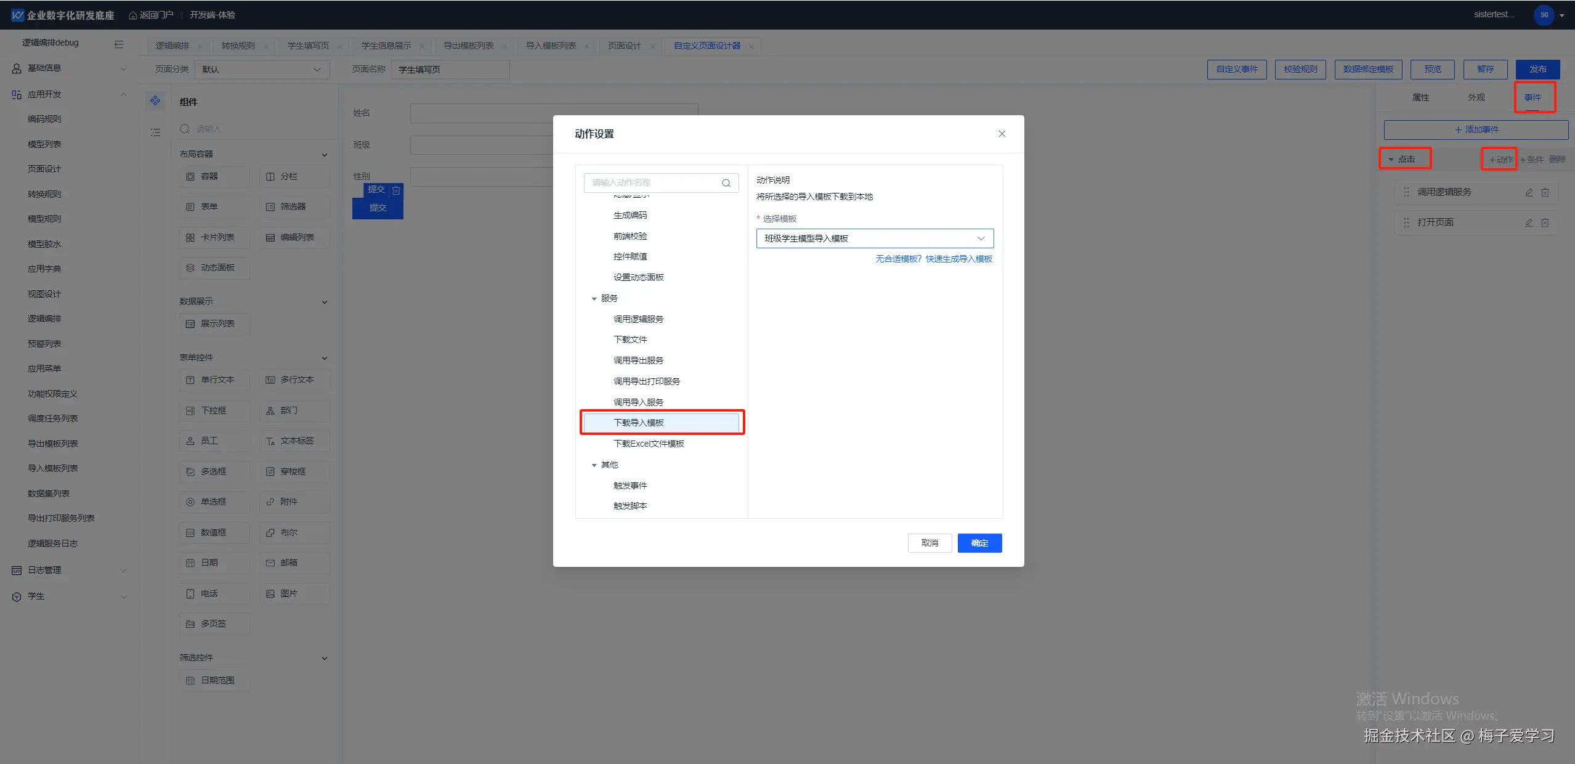Image resolution: width=1575 pixels, height=764 pixels.
Task: Collapse the 服务 tree group
Action: coord(594,299)
